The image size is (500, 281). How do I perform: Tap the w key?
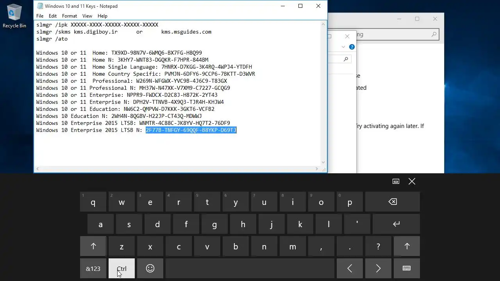click(121, 202)
